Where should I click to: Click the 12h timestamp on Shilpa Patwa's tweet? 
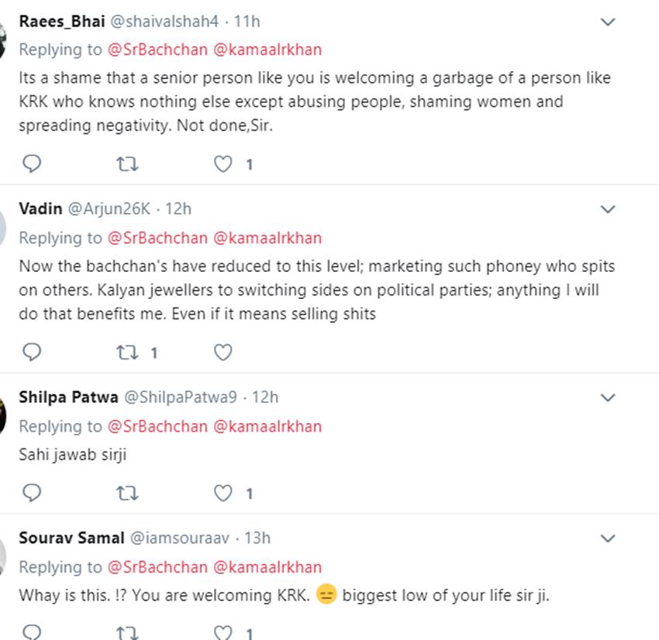point(265,397)
